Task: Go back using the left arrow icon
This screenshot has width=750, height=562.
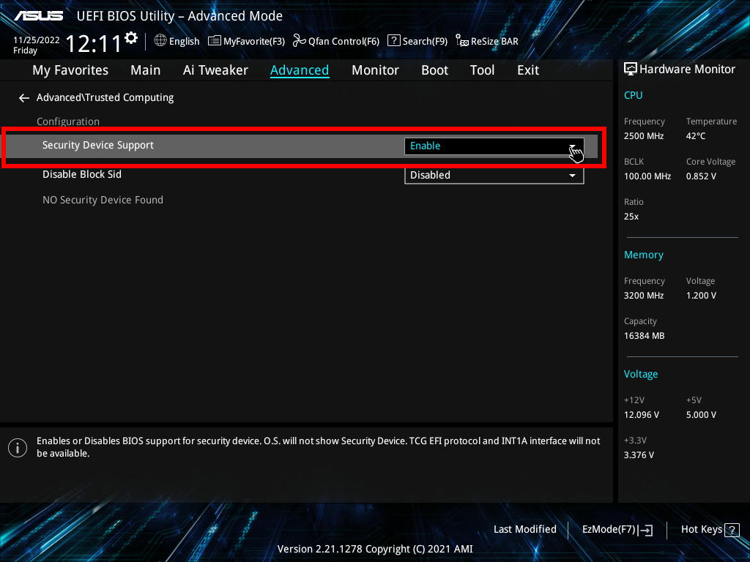Action: [24, 98]
